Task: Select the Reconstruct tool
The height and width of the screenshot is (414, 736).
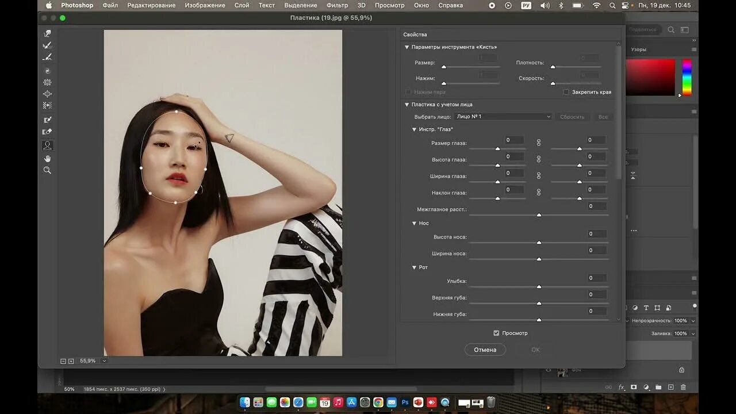Action: 47,45
